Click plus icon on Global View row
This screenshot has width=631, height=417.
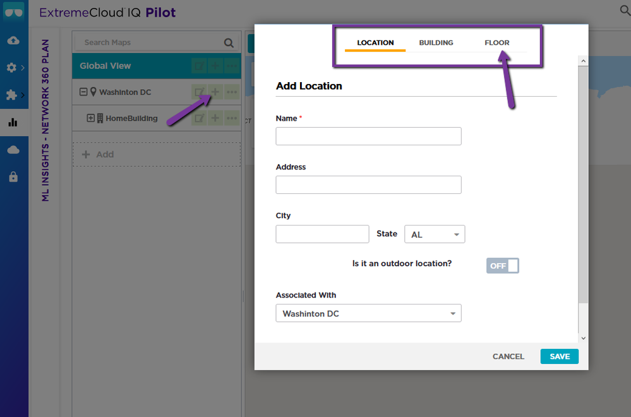(215, 66)
